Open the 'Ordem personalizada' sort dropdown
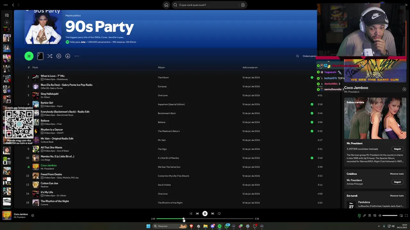 pos(310,56)
